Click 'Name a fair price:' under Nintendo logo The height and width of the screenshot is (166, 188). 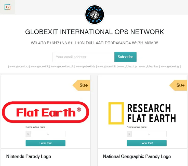(36, 127)
